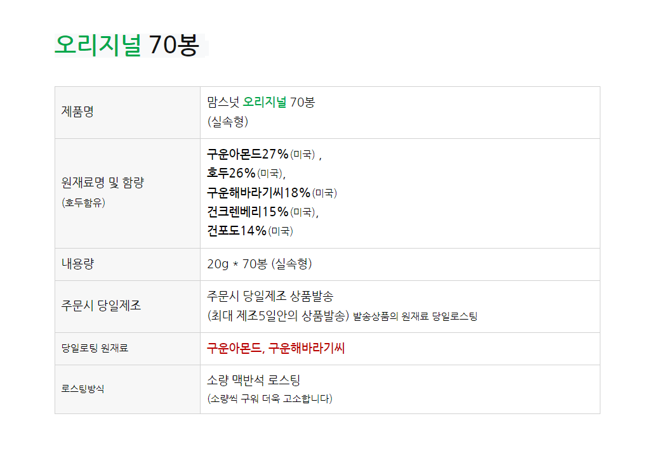Click the 제품명 row label
This screenshot has height=461, width=655.
tap(77, 112)
